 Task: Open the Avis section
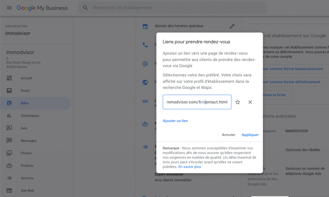(x=10, y=128)
